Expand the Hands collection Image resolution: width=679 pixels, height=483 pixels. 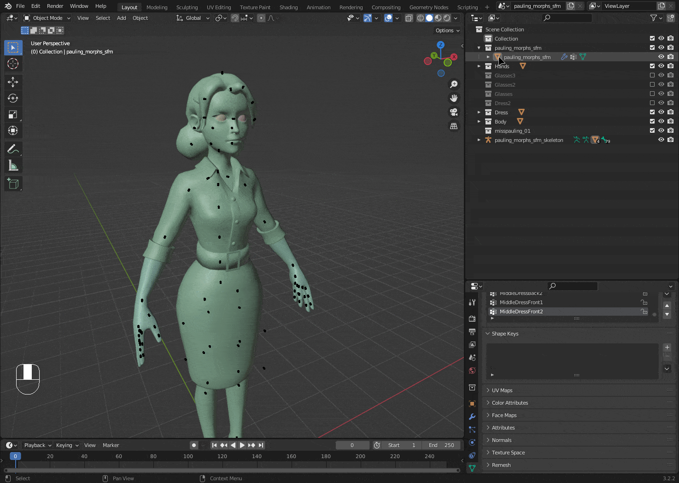click(479, 66)
